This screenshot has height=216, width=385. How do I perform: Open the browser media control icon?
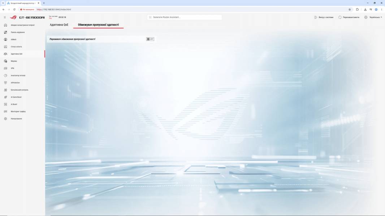371,10
